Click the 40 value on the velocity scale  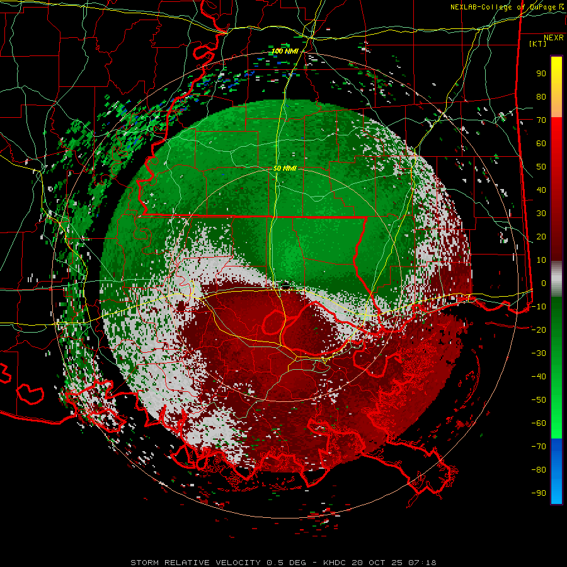[x=541, y=190]
